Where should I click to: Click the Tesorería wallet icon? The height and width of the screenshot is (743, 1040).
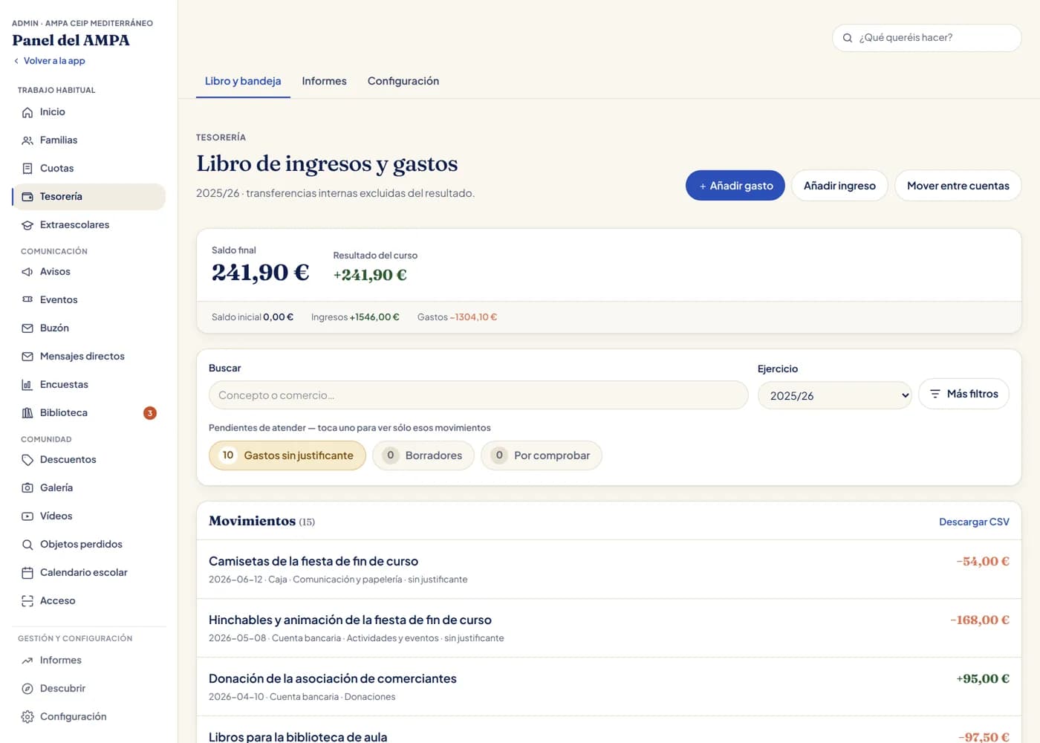27,197
